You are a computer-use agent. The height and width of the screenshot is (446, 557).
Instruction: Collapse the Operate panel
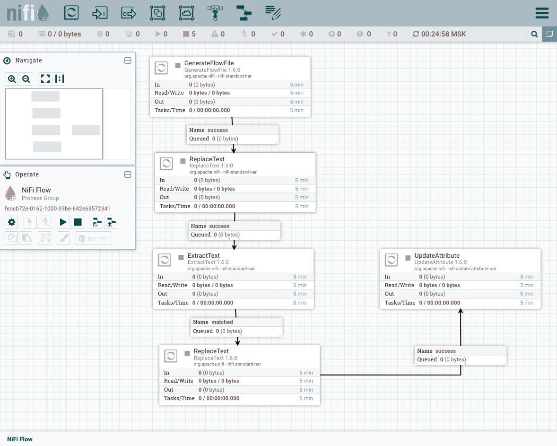(x=128, y=175)
